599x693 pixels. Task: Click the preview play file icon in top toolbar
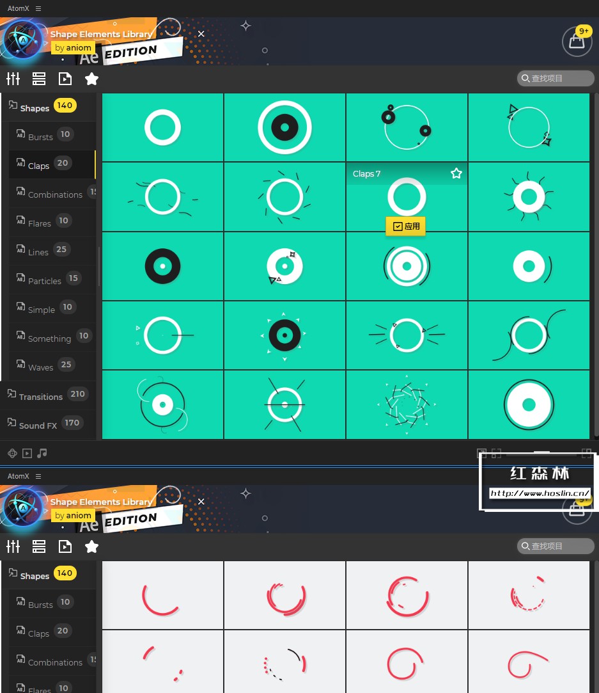pyautogui.click(x=65, y=79)
